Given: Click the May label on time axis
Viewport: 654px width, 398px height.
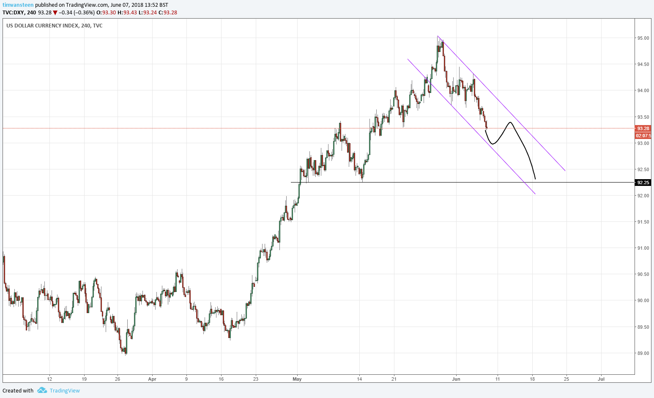Looking at the screenshot, I should click(x=297, y=379).
